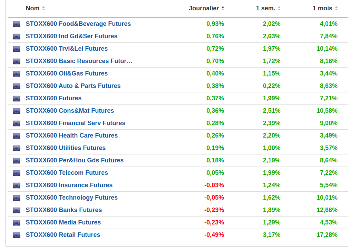Click the flag icon beside STOXX600 Utilities Futures

(17, 148)
